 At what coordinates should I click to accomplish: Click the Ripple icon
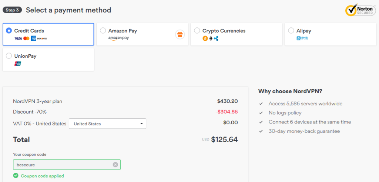click(216, 38)
